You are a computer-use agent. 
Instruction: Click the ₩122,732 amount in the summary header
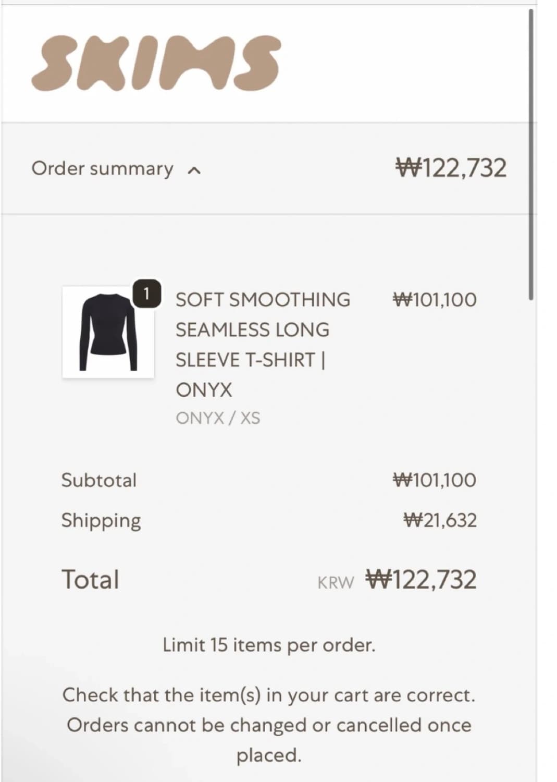click(451, 168)
